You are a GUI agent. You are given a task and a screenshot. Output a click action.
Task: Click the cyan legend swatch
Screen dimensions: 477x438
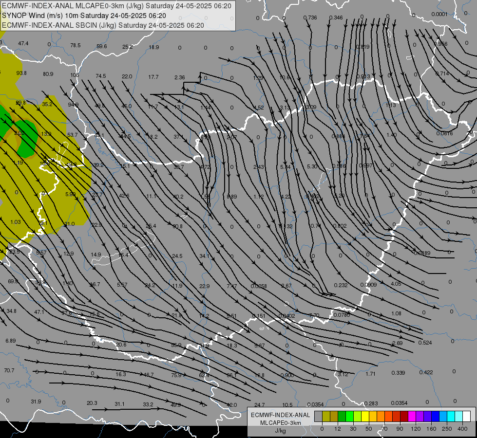[451, 416]
